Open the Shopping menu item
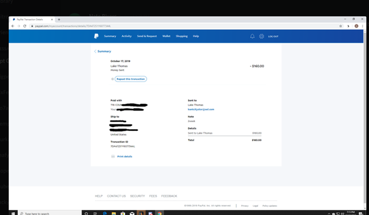 tap(182, 36)
